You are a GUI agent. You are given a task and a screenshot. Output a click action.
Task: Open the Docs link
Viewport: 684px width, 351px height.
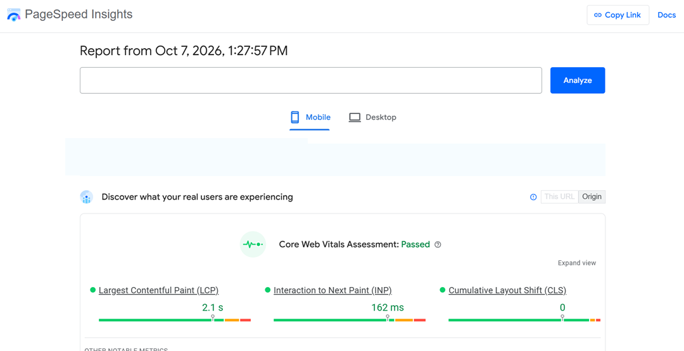pos(666,15)
